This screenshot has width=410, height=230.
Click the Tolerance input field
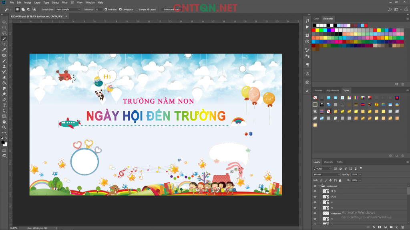[x=98, y=9]
